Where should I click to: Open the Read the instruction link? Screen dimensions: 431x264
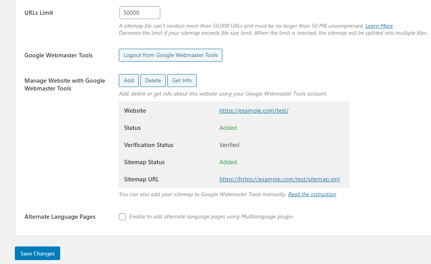coord(312,194)
